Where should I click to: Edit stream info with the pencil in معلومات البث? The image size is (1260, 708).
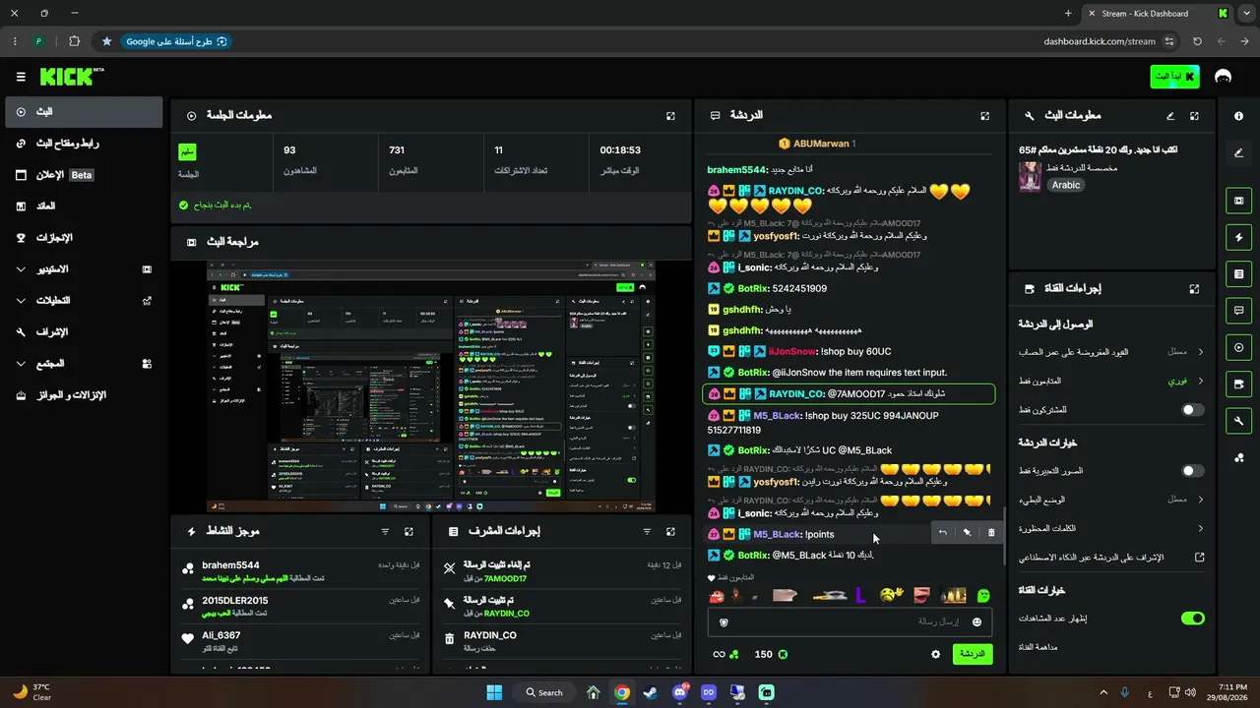coord(1170,116)
